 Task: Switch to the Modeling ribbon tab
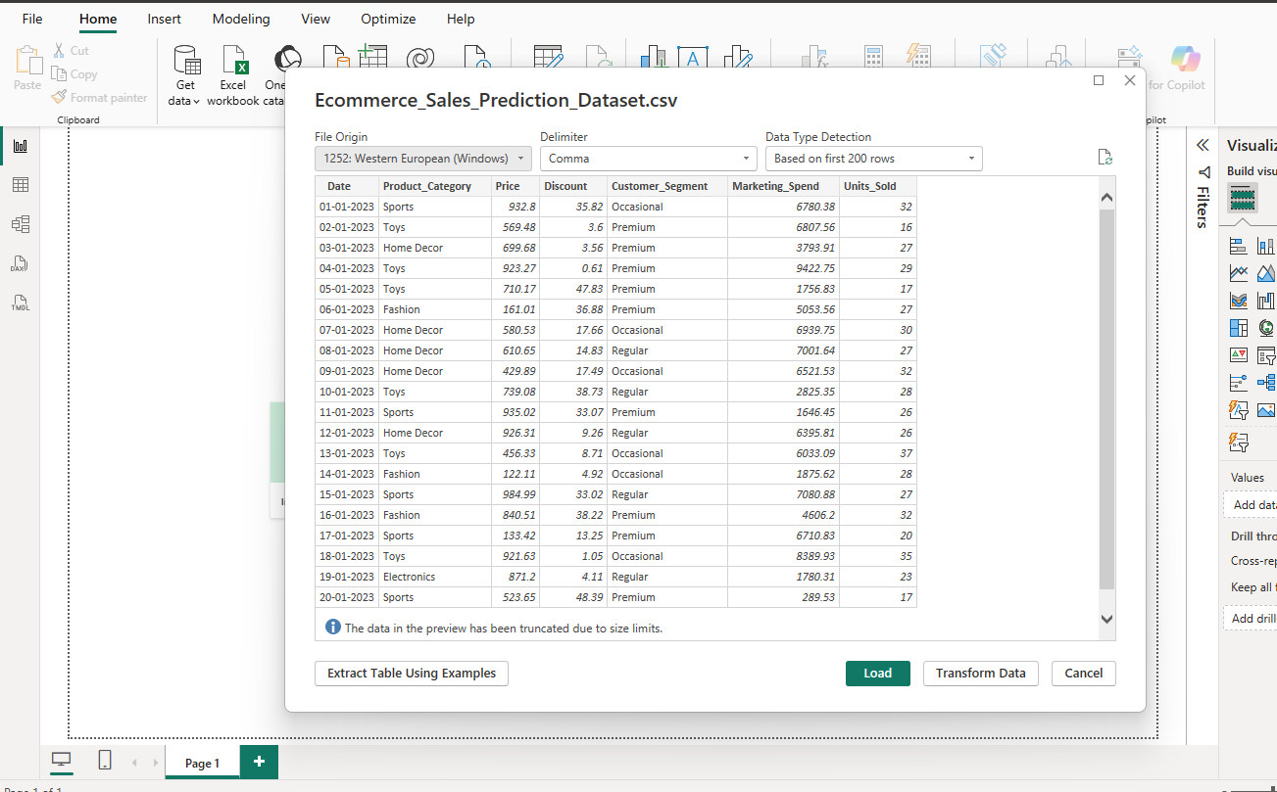[x=240, y=19]
